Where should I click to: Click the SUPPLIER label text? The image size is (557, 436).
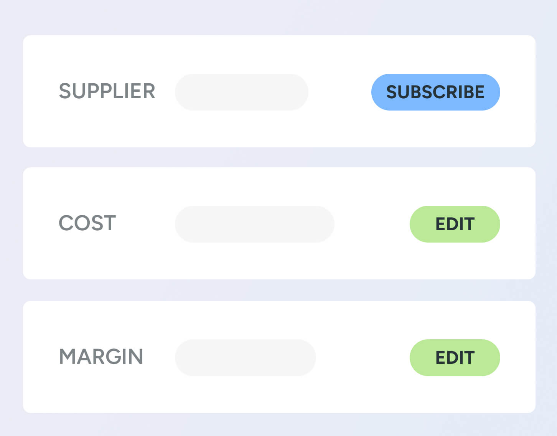[107, 91]
